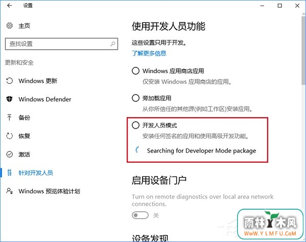
Task: Open the 主页 home page
Action: click(x=24, y=26)
